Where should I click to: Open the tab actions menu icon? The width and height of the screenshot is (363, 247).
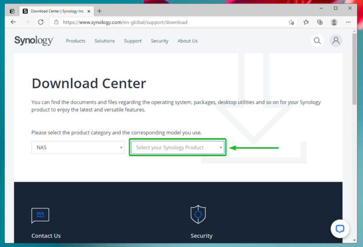[x=12, y=11]
